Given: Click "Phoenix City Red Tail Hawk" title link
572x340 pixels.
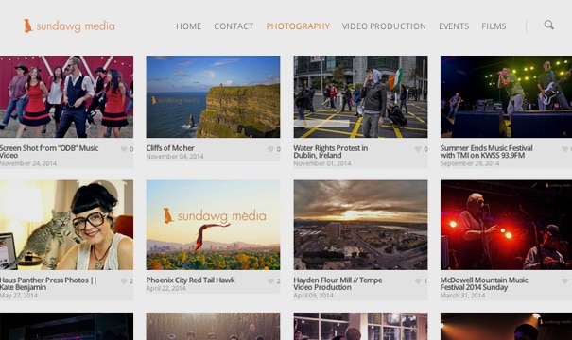Looking at the screenshot, I should (190, 280).
